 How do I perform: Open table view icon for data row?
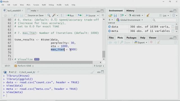pos(173,27)
